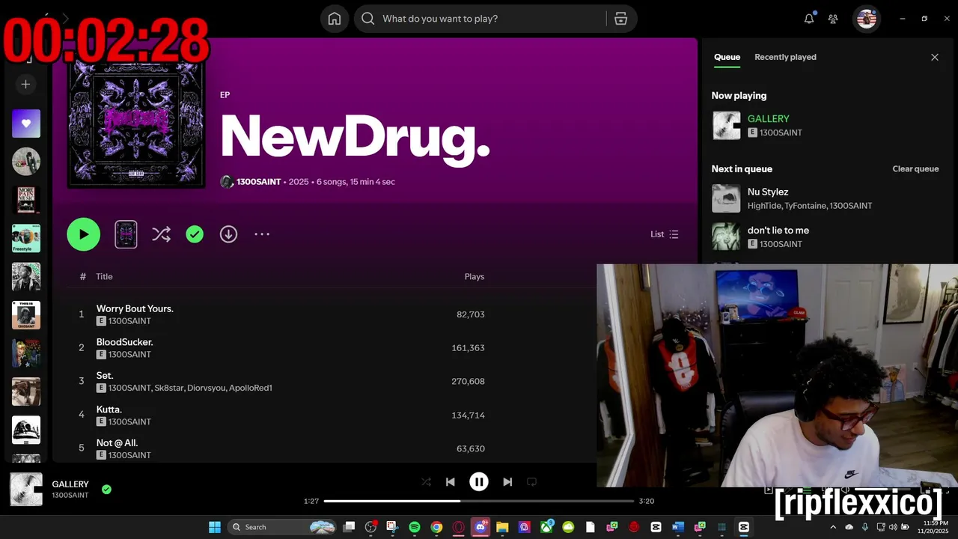Seek on the playback progress bar
Screen dimensions: 958x539
pos(479,501)
